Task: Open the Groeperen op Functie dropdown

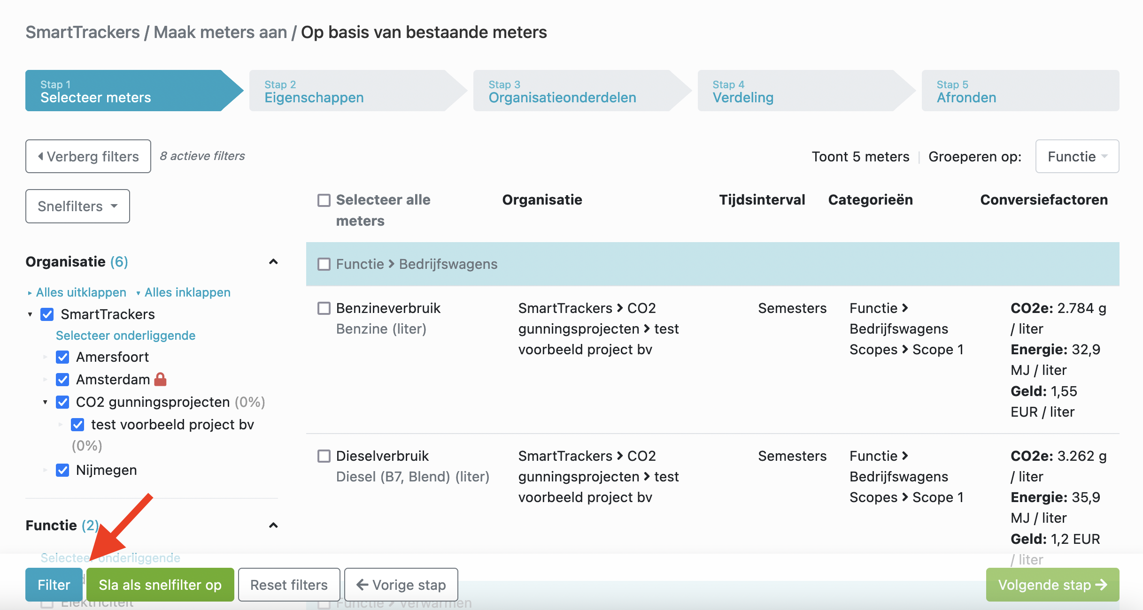Action: pos(1077,156)
